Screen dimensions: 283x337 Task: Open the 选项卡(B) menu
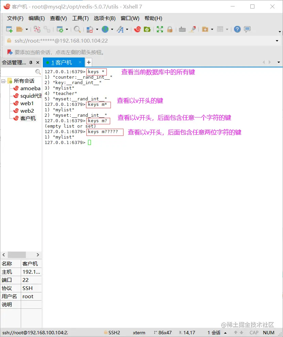click(104, 18)
